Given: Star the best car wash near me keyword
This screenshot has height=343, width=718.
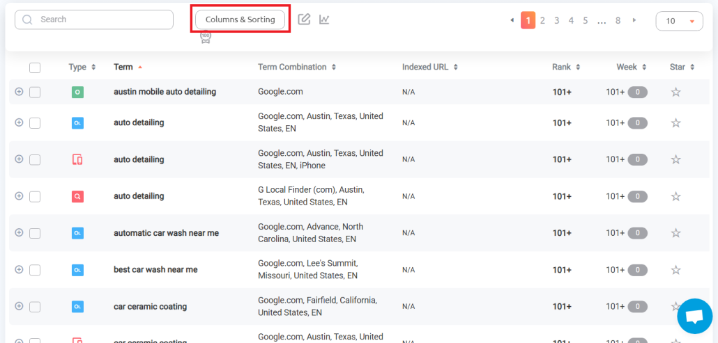Looking at the screenshot, I should (676, 270).
